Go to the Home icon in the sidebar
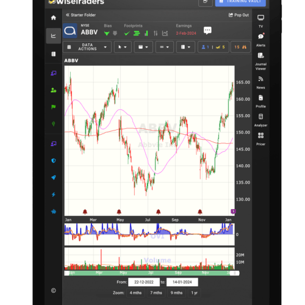Screen dimensions: 305x305 pos(54,18)
